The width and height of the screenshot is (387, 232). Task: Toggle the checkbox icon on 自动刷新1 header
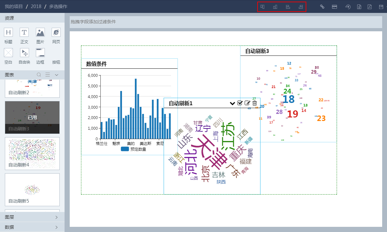click(240, 103)
